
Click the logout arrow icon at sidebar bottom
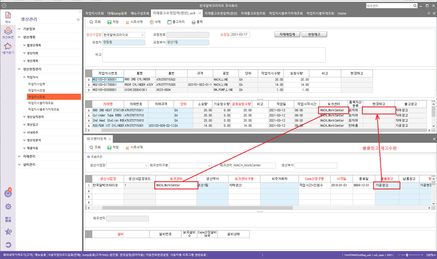tap(8, 245)
